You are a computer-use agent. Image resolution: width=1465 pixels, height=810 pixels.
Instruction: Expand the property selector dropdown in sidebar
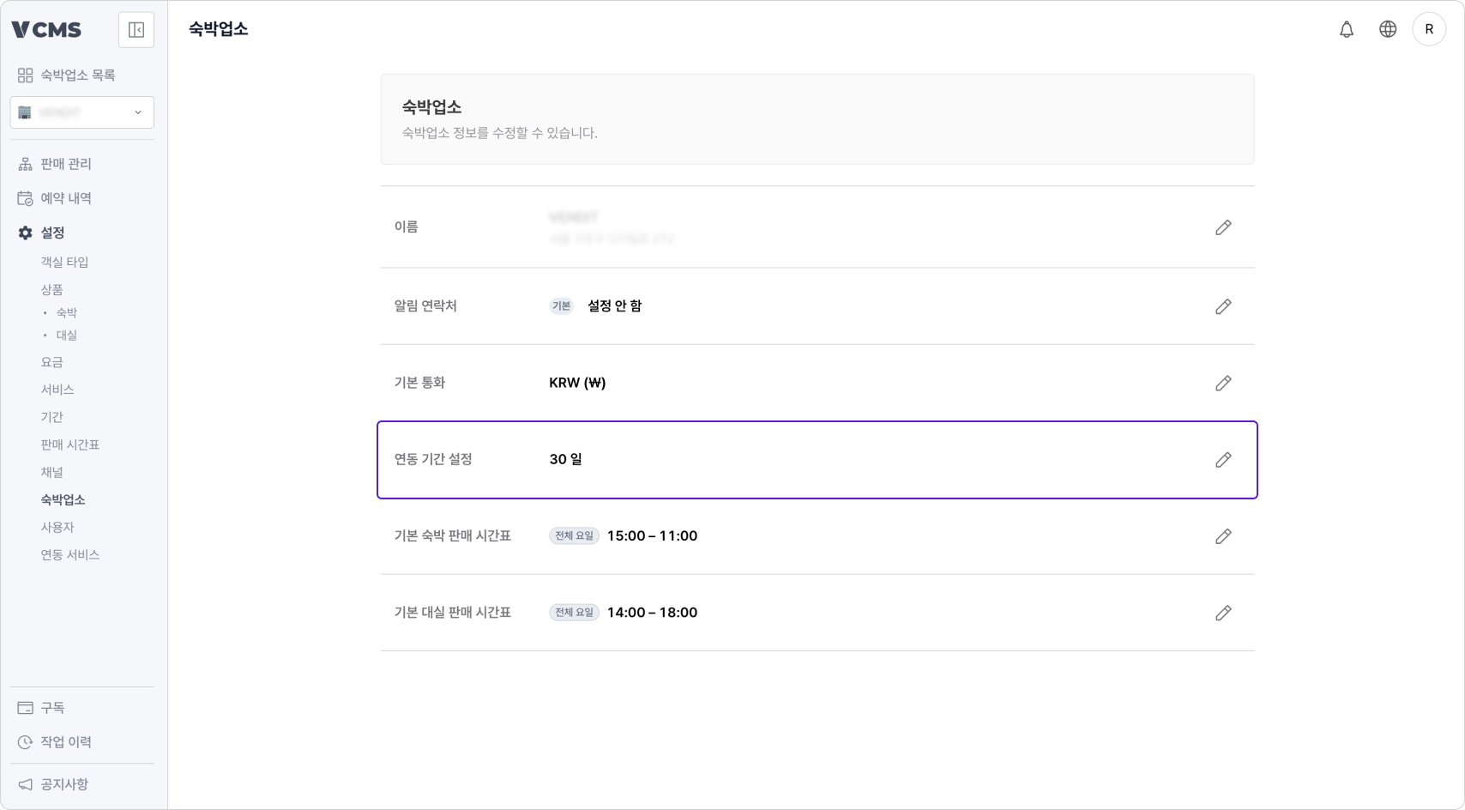click(x=137, y=112)
